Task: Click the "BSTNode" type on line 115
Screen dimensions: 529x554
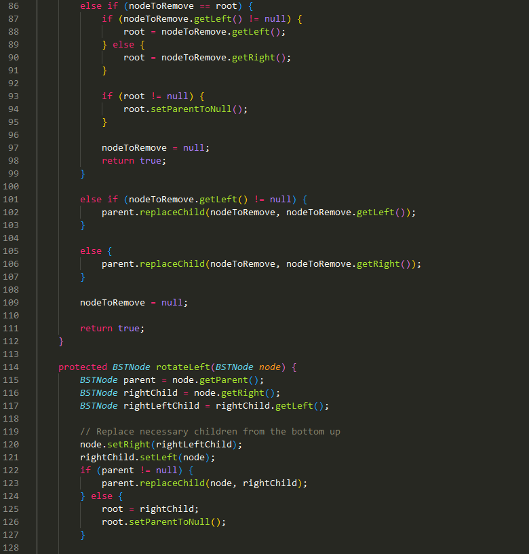Action: pyautogui.click(x=99, y=380)
